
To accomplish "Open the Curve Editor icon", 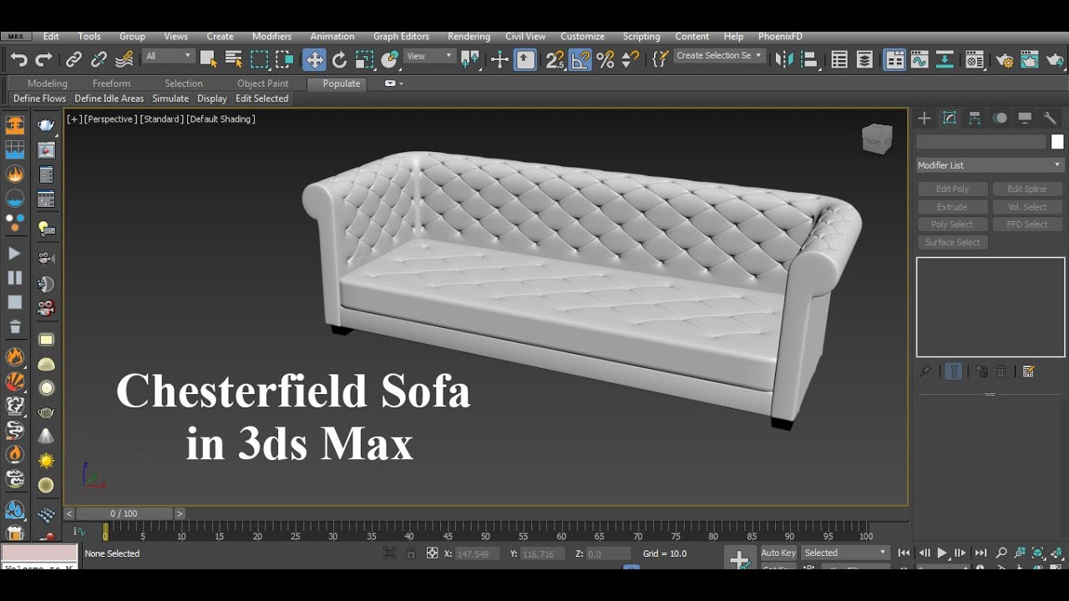I will (920, 59).
